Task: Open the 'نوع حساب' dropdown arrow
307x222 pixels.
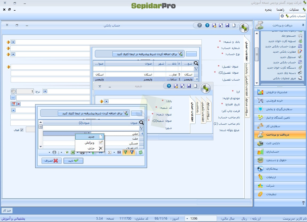Action: coord(13,54)
